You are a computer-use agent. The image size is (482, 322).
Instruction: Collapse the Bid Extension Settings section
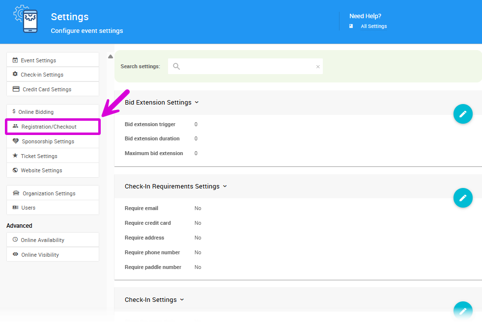point(197,103)
